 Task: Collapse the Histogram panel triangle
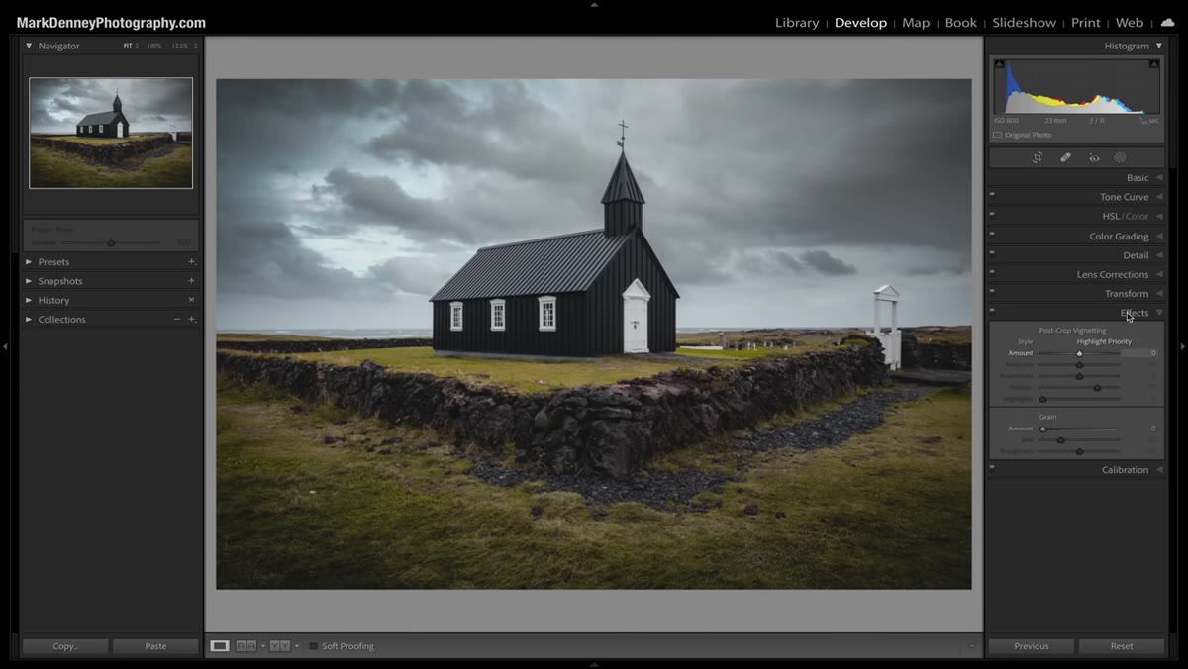1159,46
